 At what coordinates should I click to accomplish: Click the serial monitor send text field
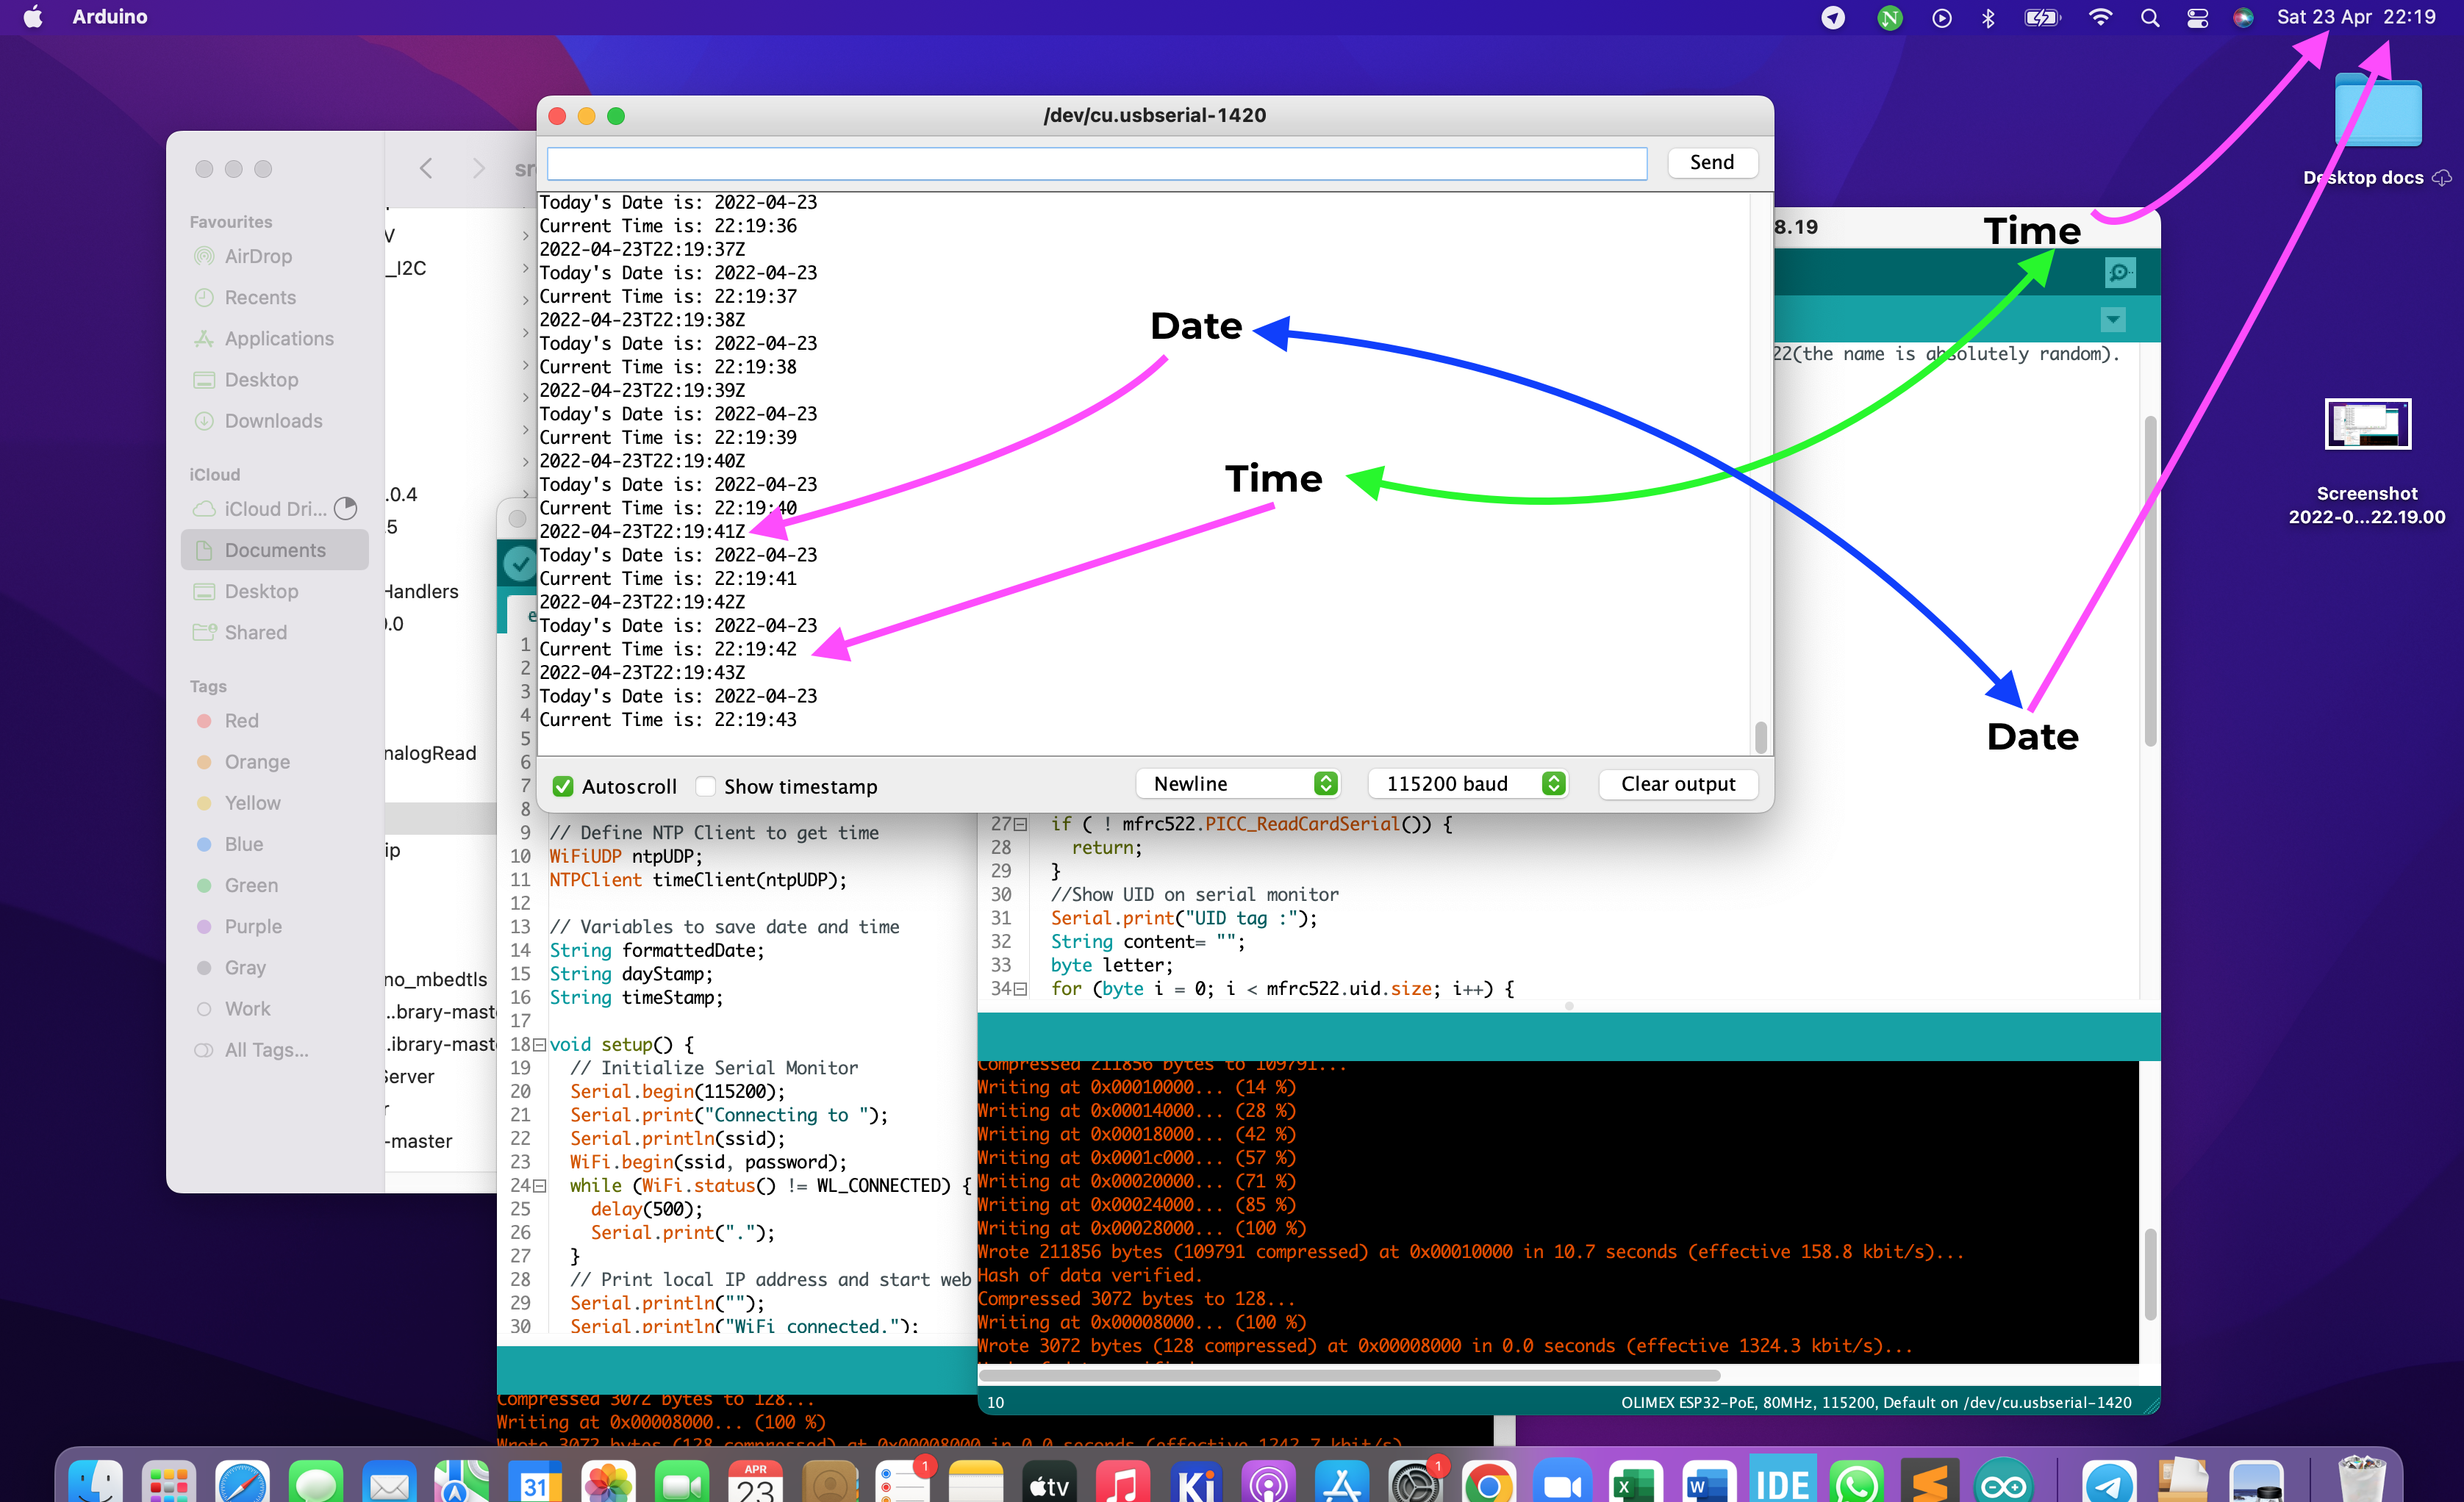(x=1097, y=163)
